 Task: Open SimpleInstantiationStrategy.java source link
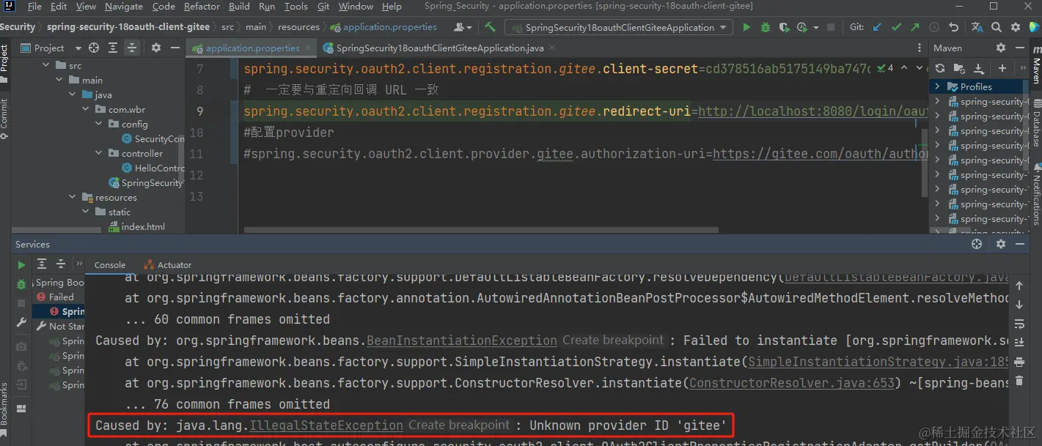880,362
